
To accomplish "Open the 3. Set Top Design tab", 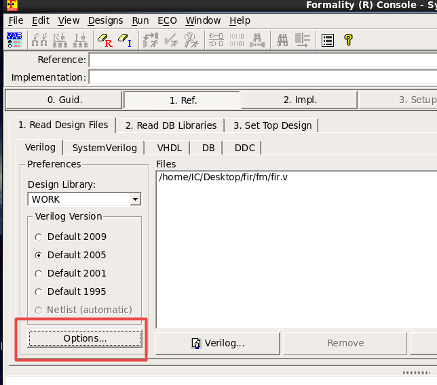I will 272,125.
